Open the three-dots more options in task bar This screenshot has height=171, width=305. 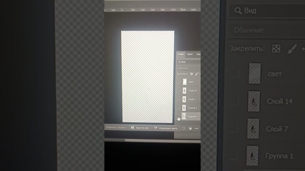(196, 128)
